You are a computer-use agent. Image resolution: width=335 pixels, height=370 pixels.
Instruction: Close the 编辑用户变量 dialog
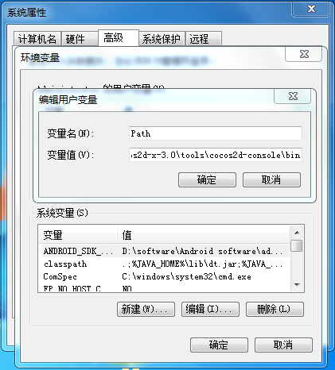293,96
